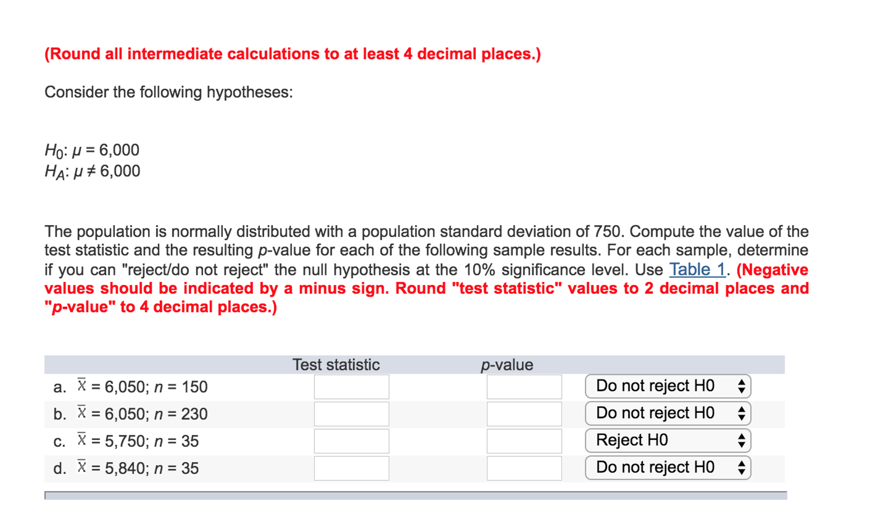Click the test statistic field for row a
Screen dimensions: 870x522
(351, 387)
